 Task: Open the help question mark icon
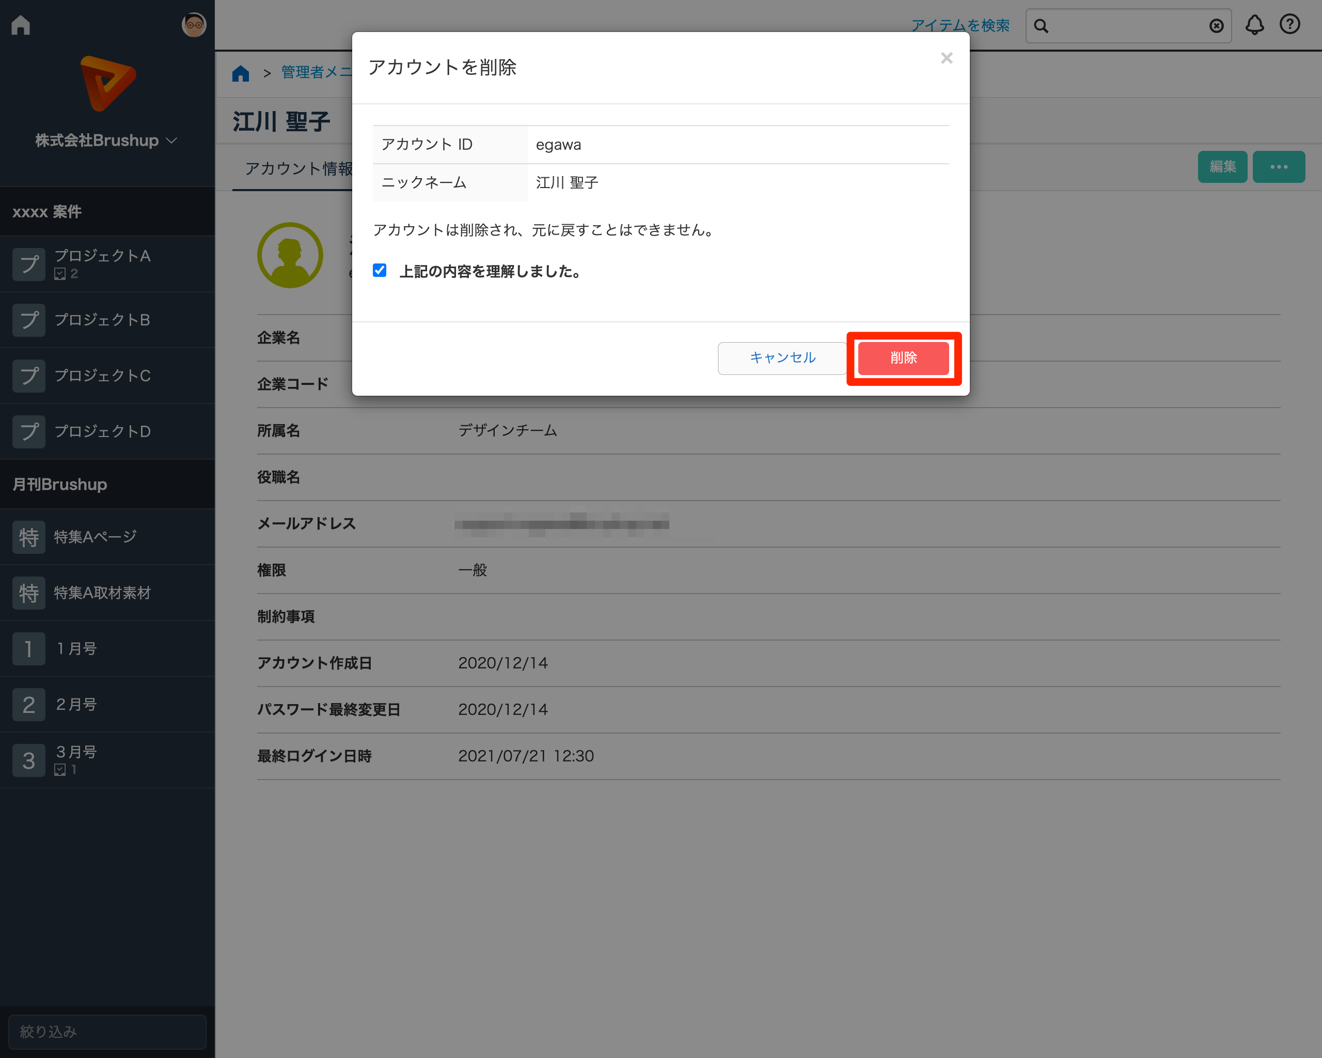1289,24
